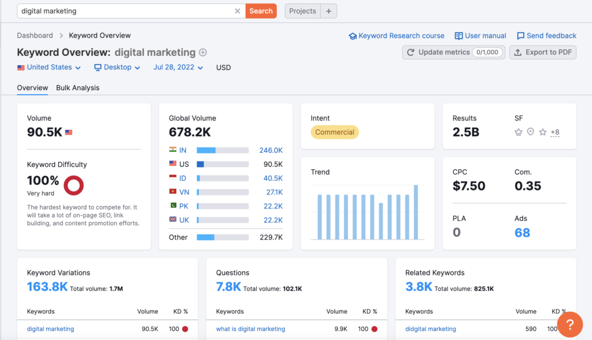Image resolution: width=592 pixels, height=340 pixels.
Task: Click the location pin SERP feature icon
Action: [531, 132]
